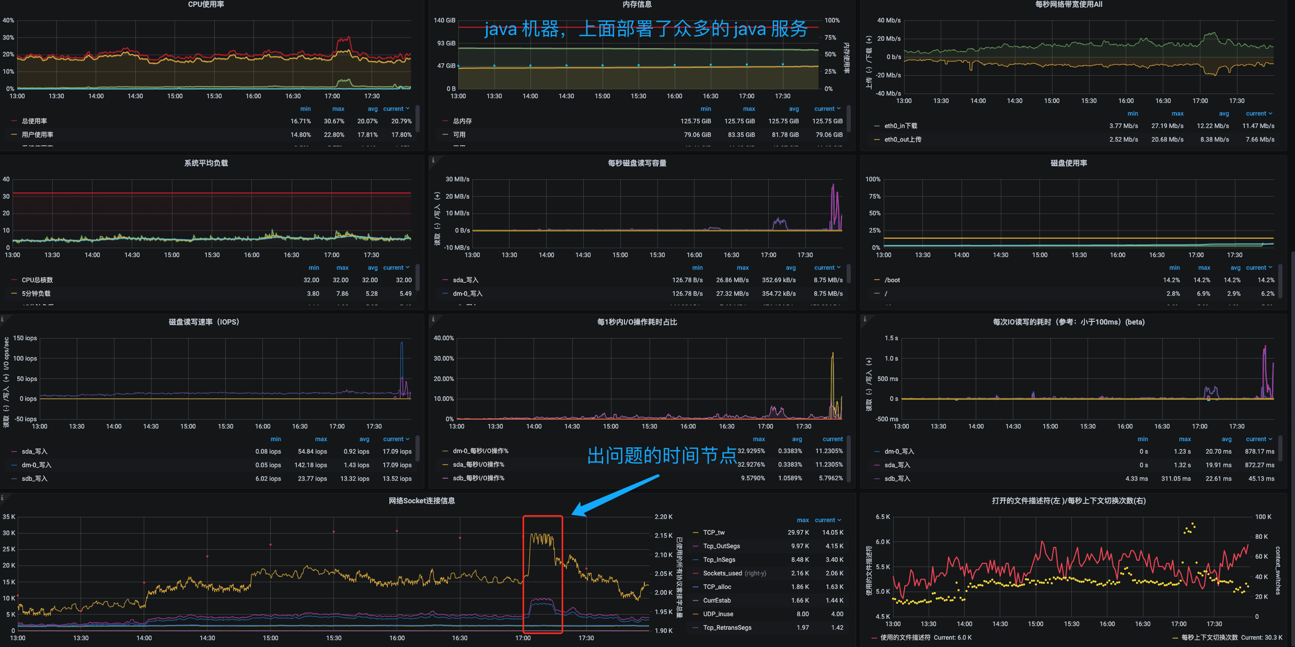Open the 系统平均负载 panel title menu
Image resolution: width=1295 pixels, height=647 pixels.
(x=206, y=163)
